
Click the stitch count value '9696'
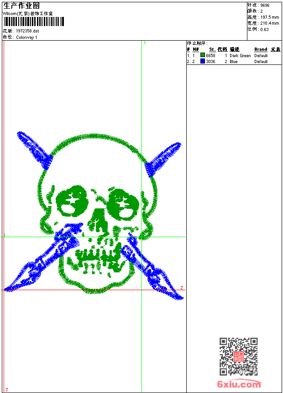tap(265, 5)
